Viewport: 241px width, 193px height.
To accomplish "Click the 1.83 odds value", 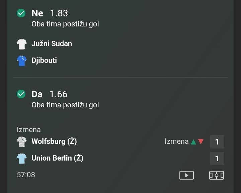I will click(x=59, y=13).
